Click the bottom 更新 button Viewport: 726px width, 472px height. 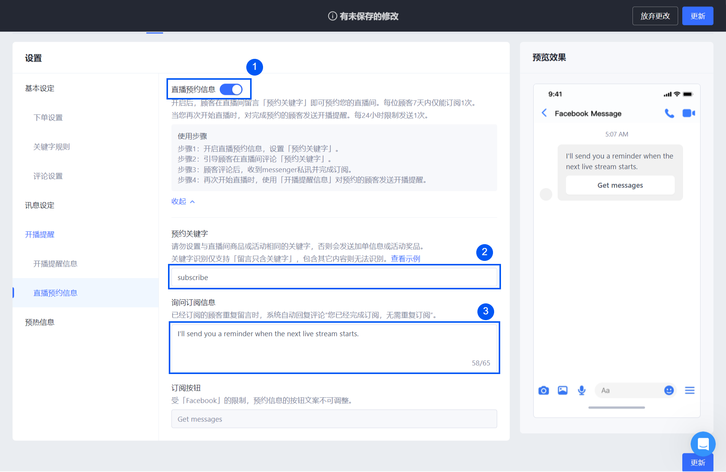coord(697,463)
